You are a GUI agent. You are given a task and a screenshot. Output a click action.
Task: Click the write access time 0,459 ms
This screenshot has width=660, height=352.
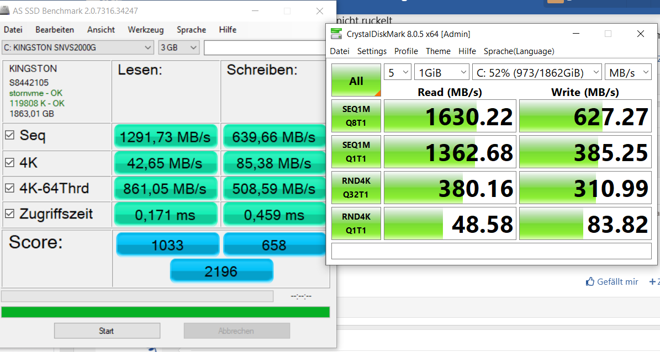[274, 215]
